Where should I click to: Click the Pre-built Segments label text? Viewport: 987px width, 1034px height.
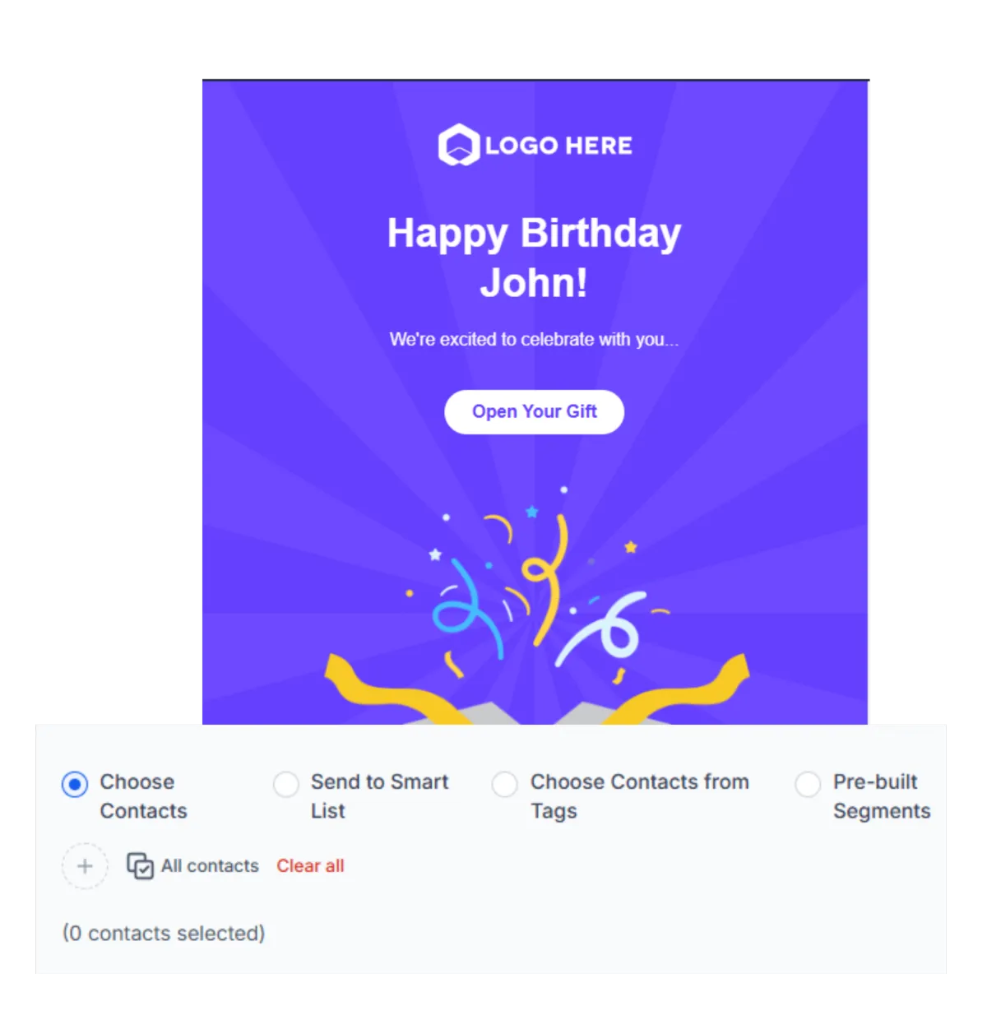[x=882, y=796]
